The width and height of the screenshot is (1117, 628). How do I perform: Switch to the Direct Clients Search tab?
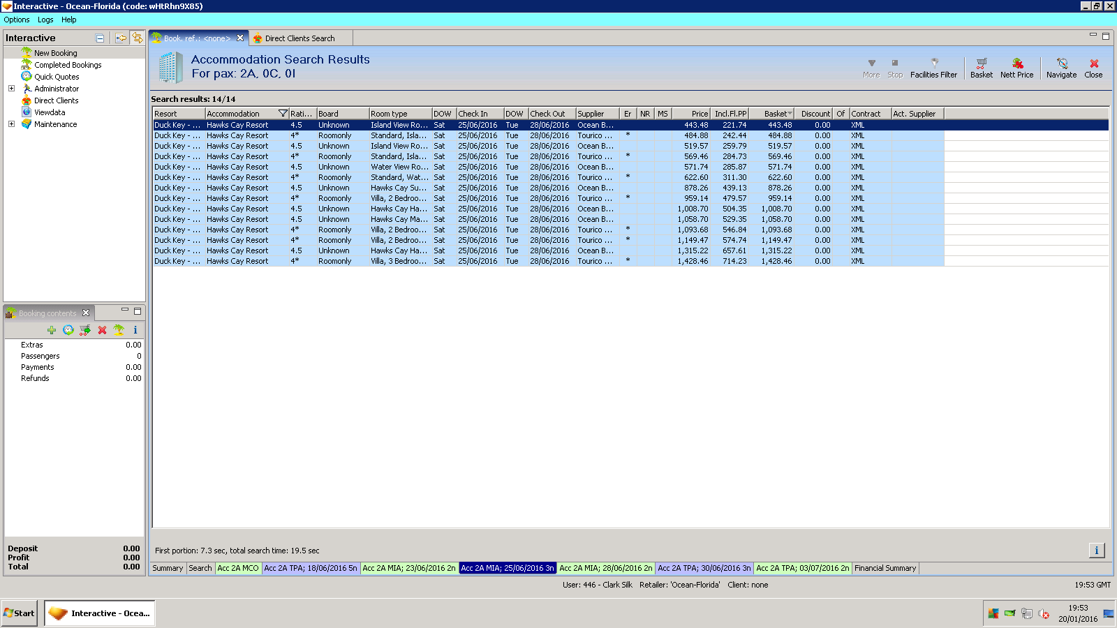299,38
